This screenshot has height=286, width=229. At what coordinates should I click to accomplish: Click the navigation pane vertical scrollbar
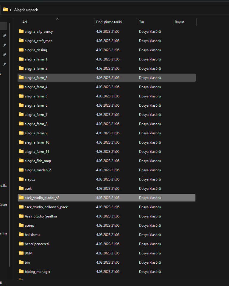(x=10, y=145)
